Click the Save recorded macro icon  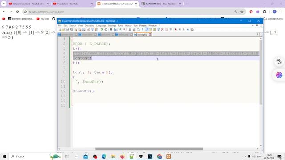192,29
